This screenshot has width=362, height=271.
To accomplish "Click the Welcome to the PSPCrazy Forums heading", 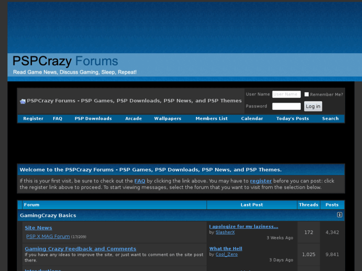I will tap(150, 170).
